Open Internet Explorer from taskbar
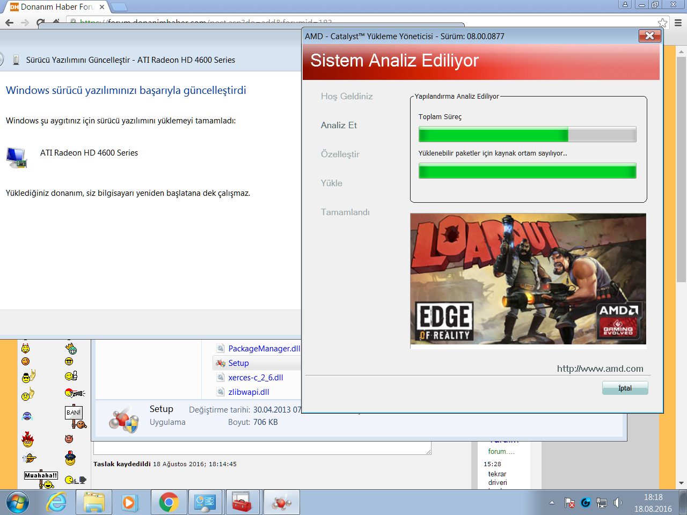The width and height of the screenshot is (687, 515). click(56, 503)
